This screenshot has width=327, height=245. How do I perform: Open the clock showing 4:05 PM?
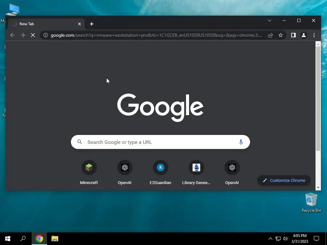click(300, 239)
